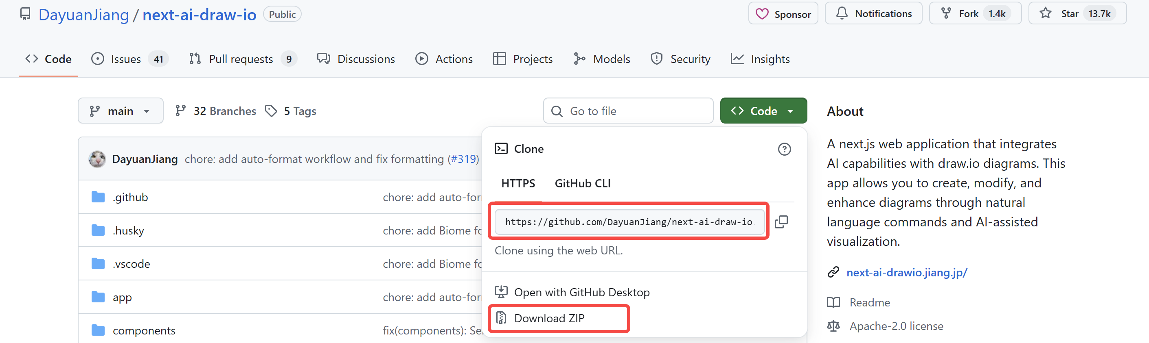Select the GitHub CLI clone tab
Screen dimensions: 1149x343
(x=583, y=184)
